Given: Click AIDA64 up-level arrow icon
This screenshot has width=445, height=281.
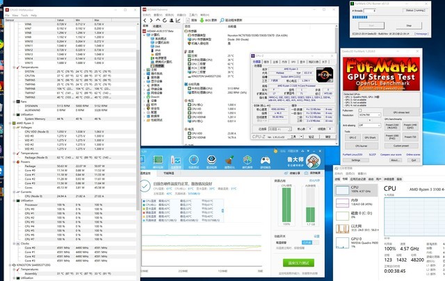Looking at the screenshot, I should pos(158,20).
